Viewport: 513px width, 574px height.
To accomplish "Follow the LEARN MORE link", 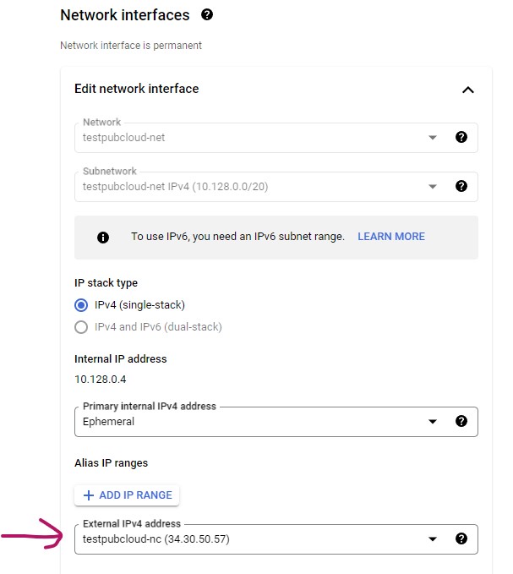I will click(x=391, y=237).
